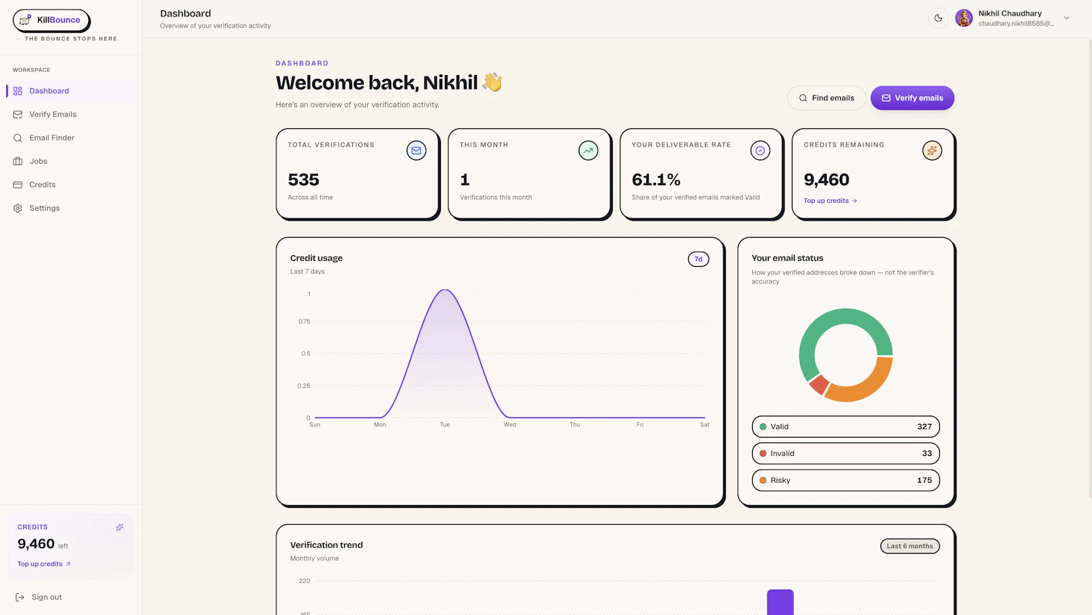Click the Credit usage card title
Screen dimensions: 1092x615
click(316, 258)
